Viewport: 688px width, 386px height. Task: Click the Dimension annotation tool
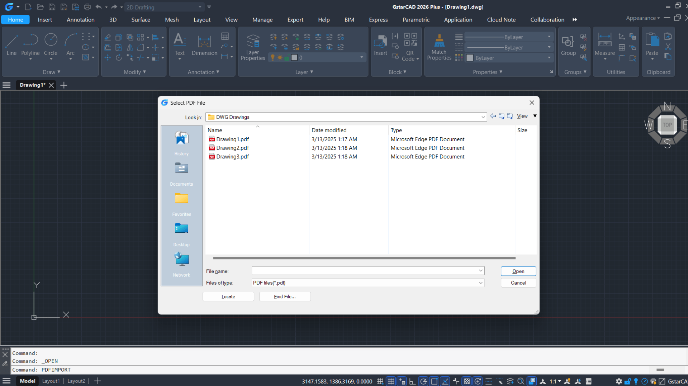(204, 45)
